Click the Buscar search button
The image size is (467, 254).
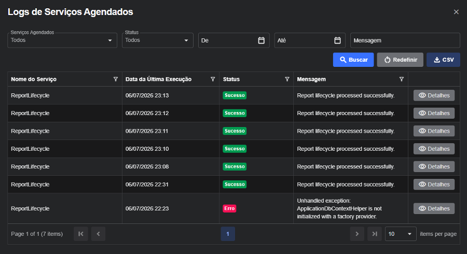tap(353, 60)
